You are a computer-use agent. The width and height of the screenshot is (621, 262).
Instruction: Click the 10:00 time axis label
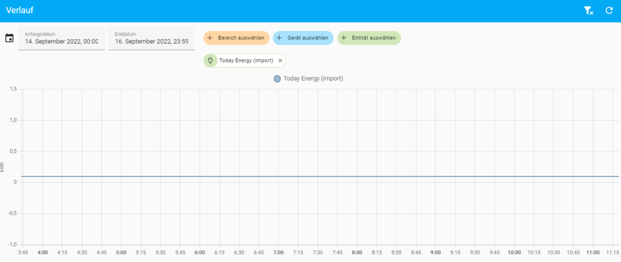[514, 252]
